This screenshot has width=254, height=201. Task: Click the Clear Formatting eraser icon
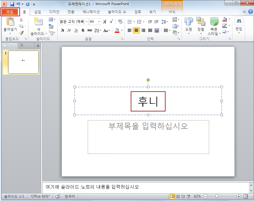pos(120,22)
